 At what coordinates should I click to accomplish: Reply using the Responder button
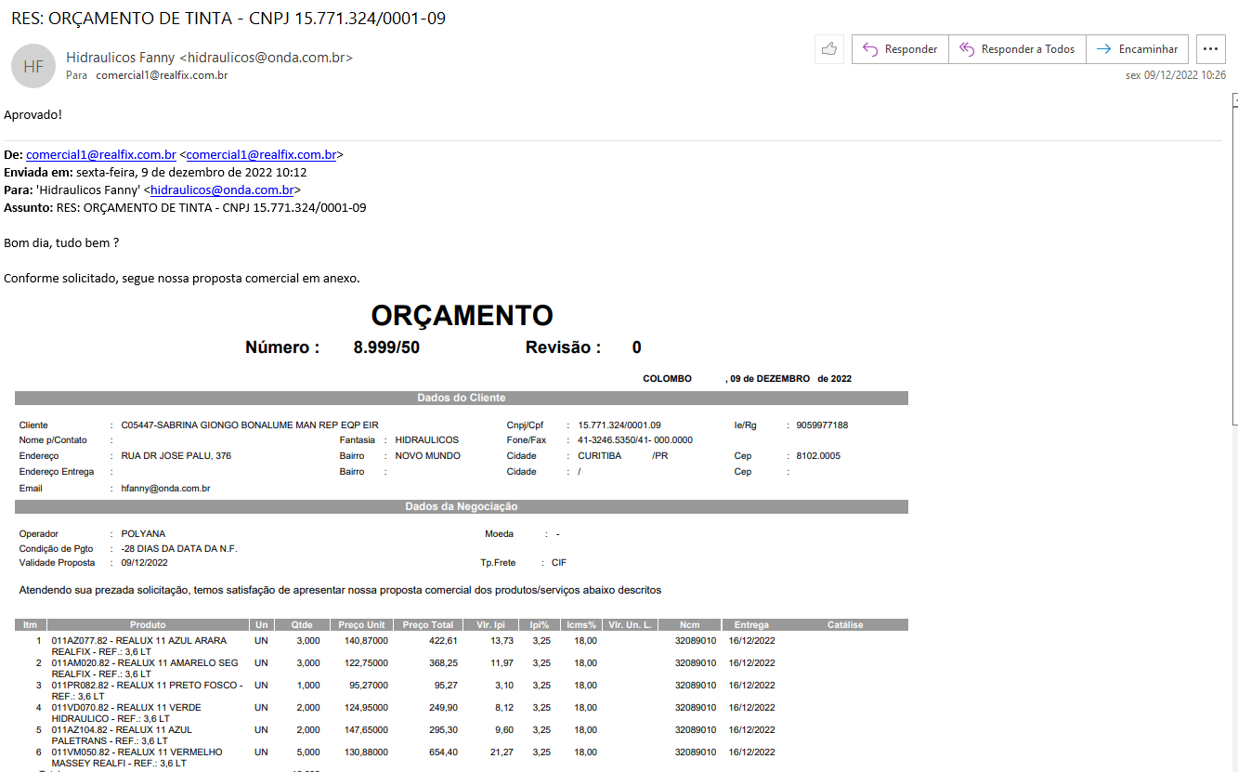[899, 49]
